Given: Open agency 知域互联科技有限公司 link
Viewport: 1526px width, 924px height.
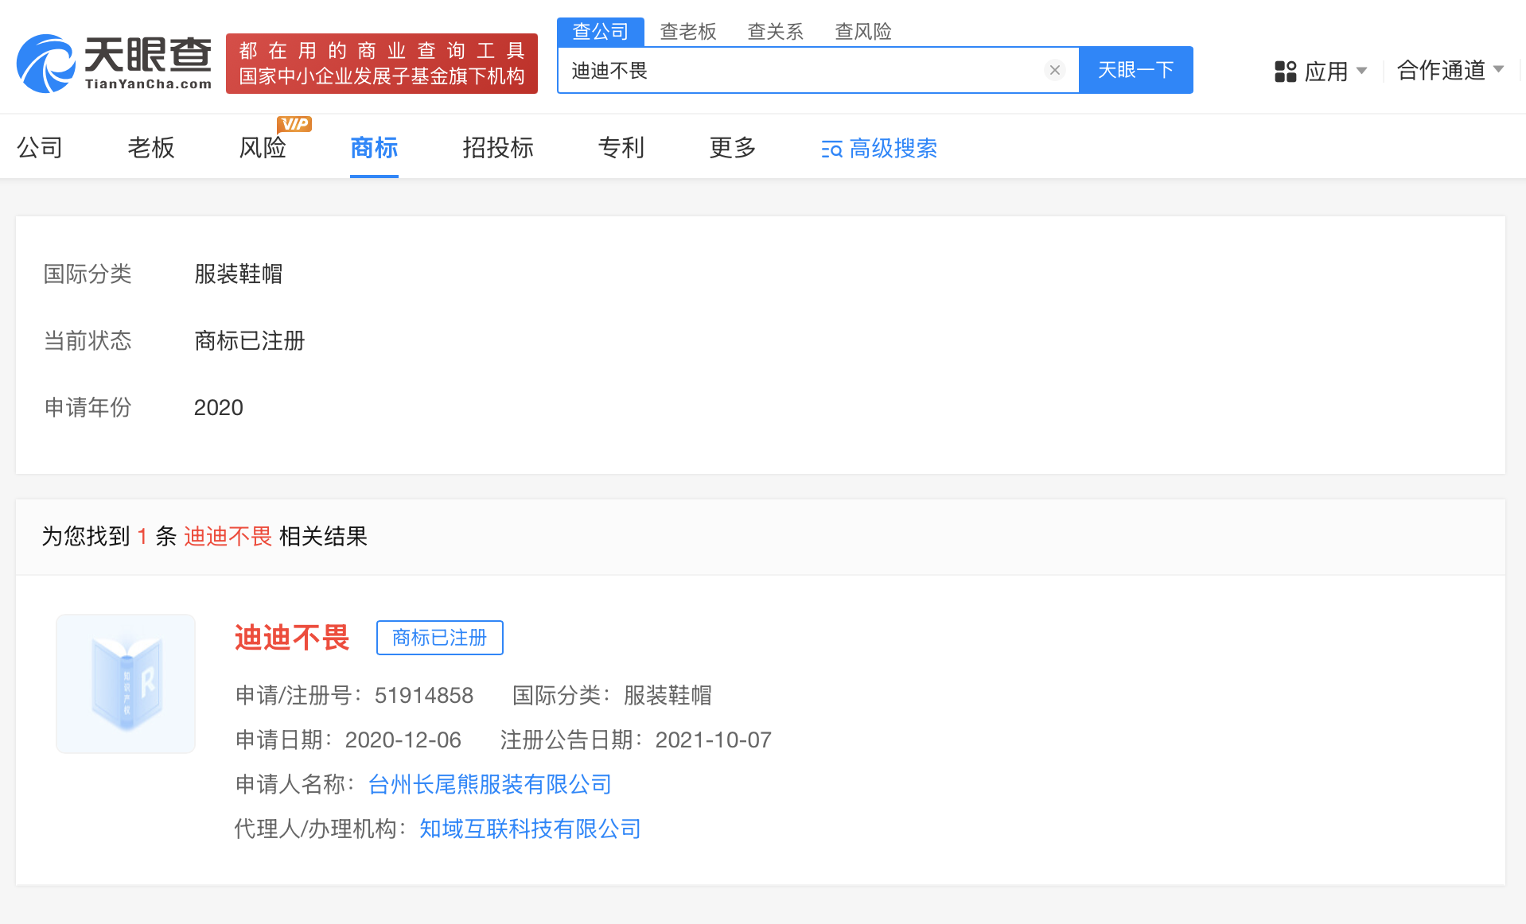Looking at the screenshot, I should [x=530, y=829].
